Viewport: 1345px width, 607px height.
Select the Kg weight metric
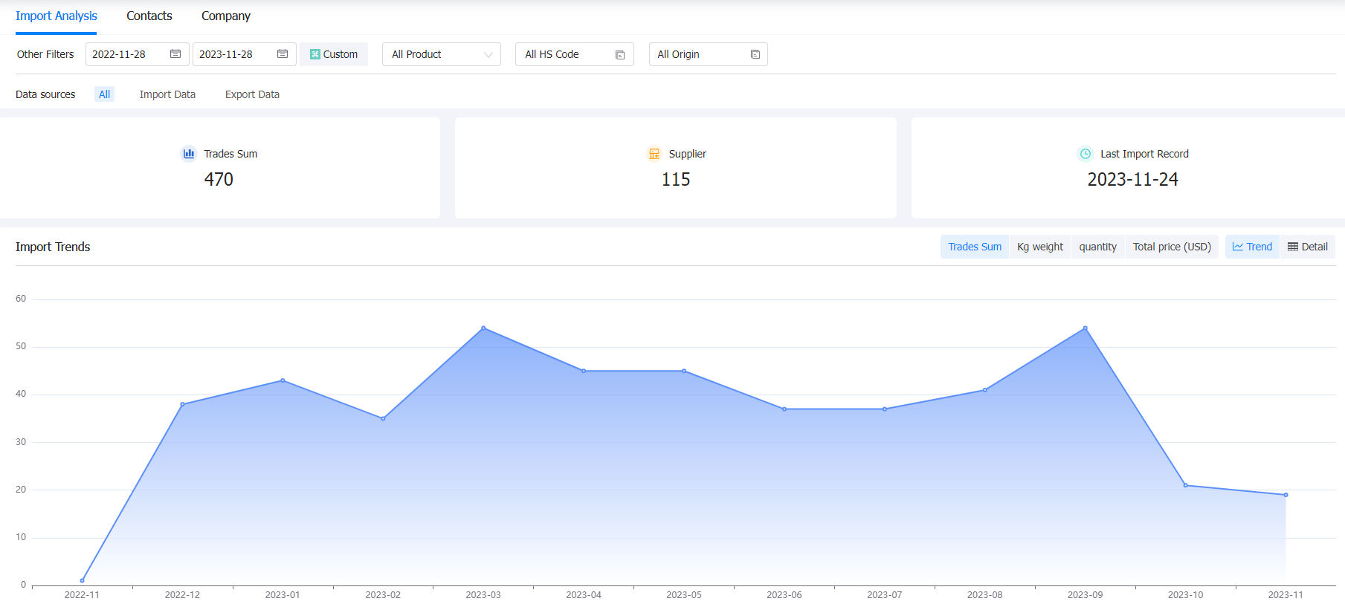pos(1040,247)
